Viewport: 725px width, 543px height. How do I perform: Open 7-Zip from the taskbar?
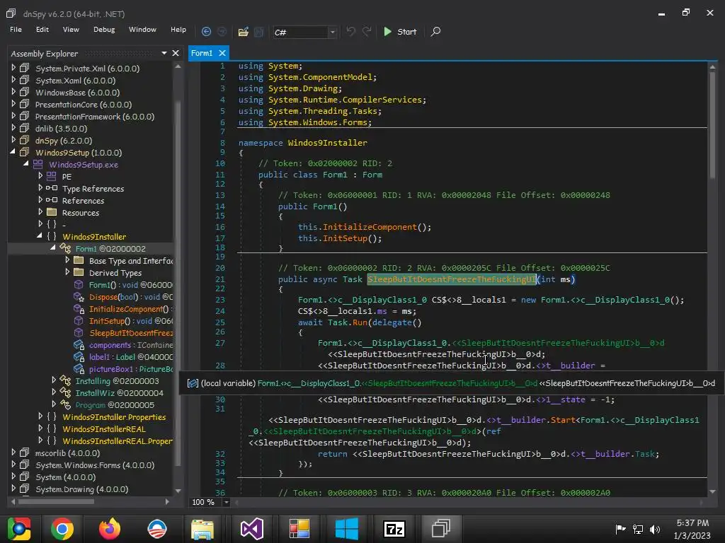[x=394, y=529]
